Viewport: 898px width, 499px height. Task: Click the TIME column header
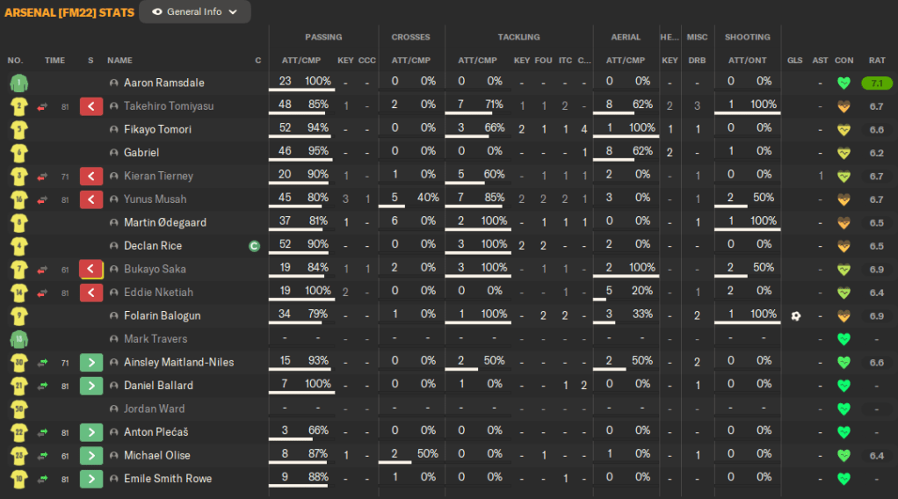pyautogui.click(x=54, y=61)
